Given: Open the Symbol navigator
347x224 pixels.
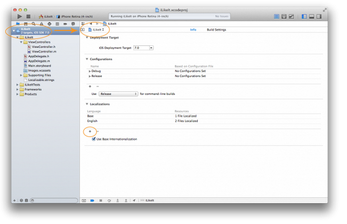Looking at the screenshot, I should (x=26, y=23).
